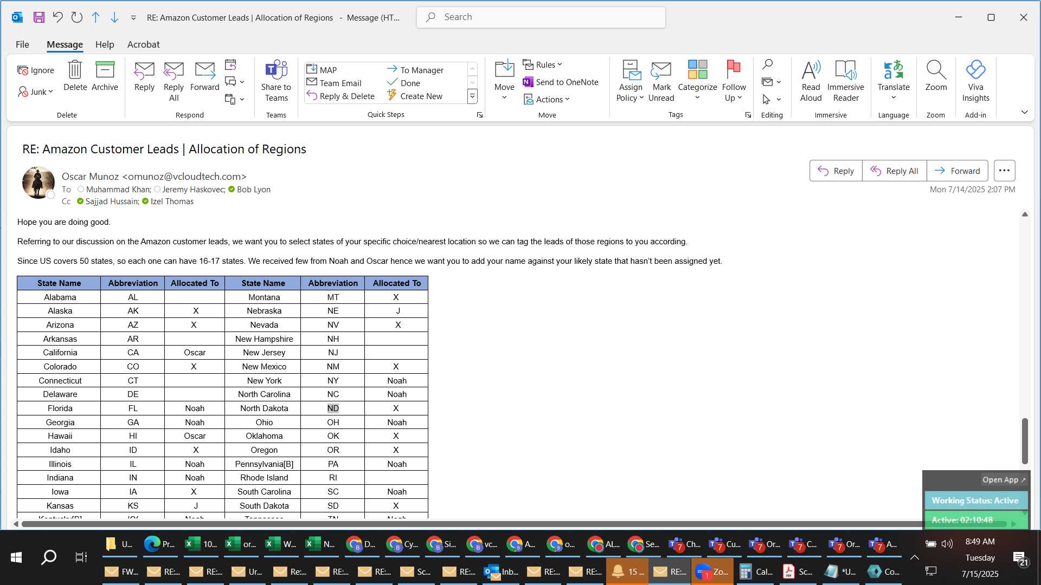Share the email to Teams
The image size is (1041, 585).
pos(276,81)
